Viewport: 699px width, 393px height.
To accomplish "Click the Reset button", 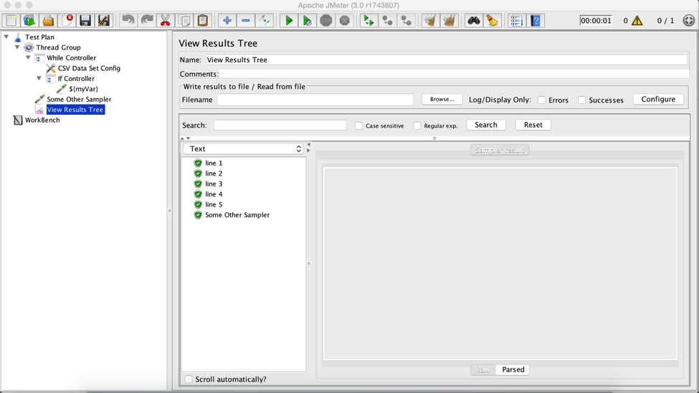I will pyautogui.click(x=533, y=125).
